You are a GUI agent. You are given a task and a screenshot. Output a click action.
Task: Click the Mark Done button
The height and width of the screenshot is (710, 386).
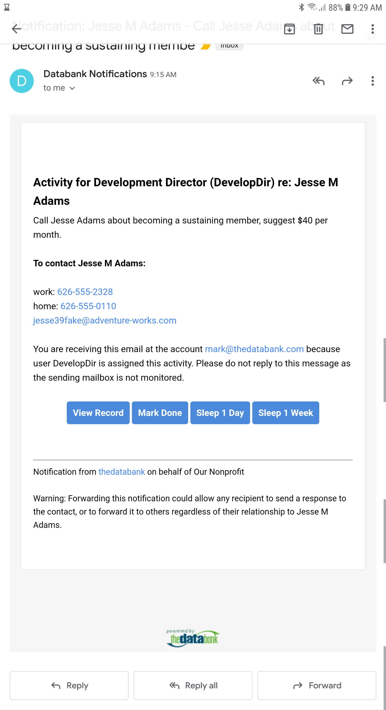click(x=160, y=413)
